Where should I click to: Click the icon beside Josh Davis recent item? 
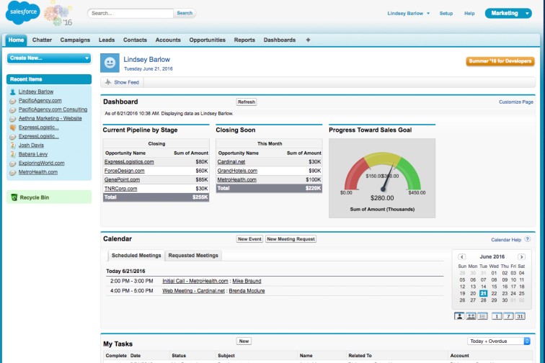pos(13,145)
